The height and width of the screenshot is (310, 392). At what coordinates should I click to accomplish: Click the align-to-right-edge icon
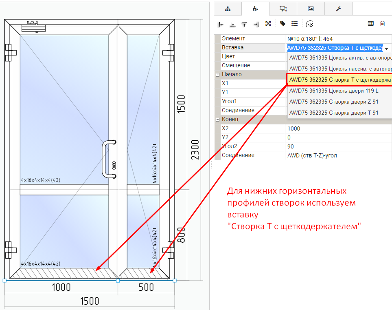(x=256, y=24)
